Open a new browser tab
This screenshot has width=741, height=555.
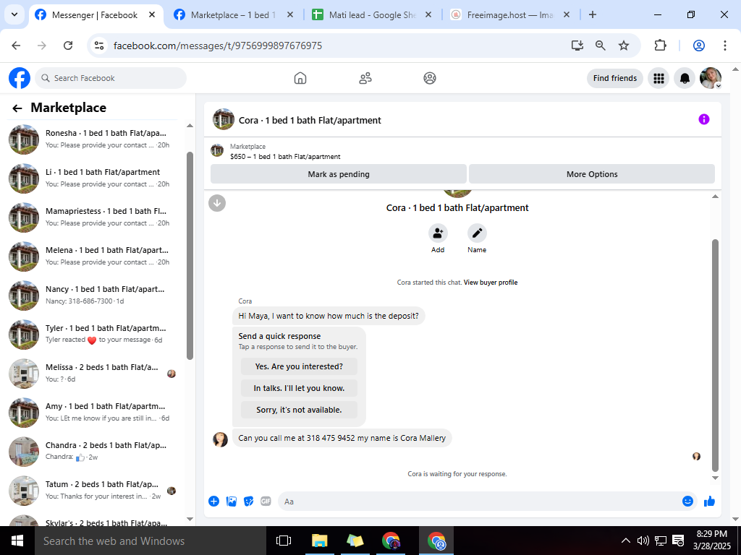point(593,14)
